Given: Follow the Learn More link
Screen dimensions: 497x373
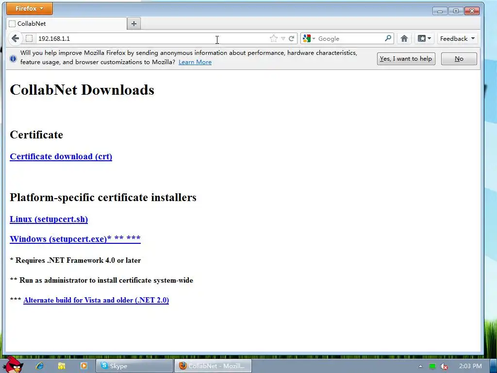Looking at the screenshot, I should pos(195,62).
